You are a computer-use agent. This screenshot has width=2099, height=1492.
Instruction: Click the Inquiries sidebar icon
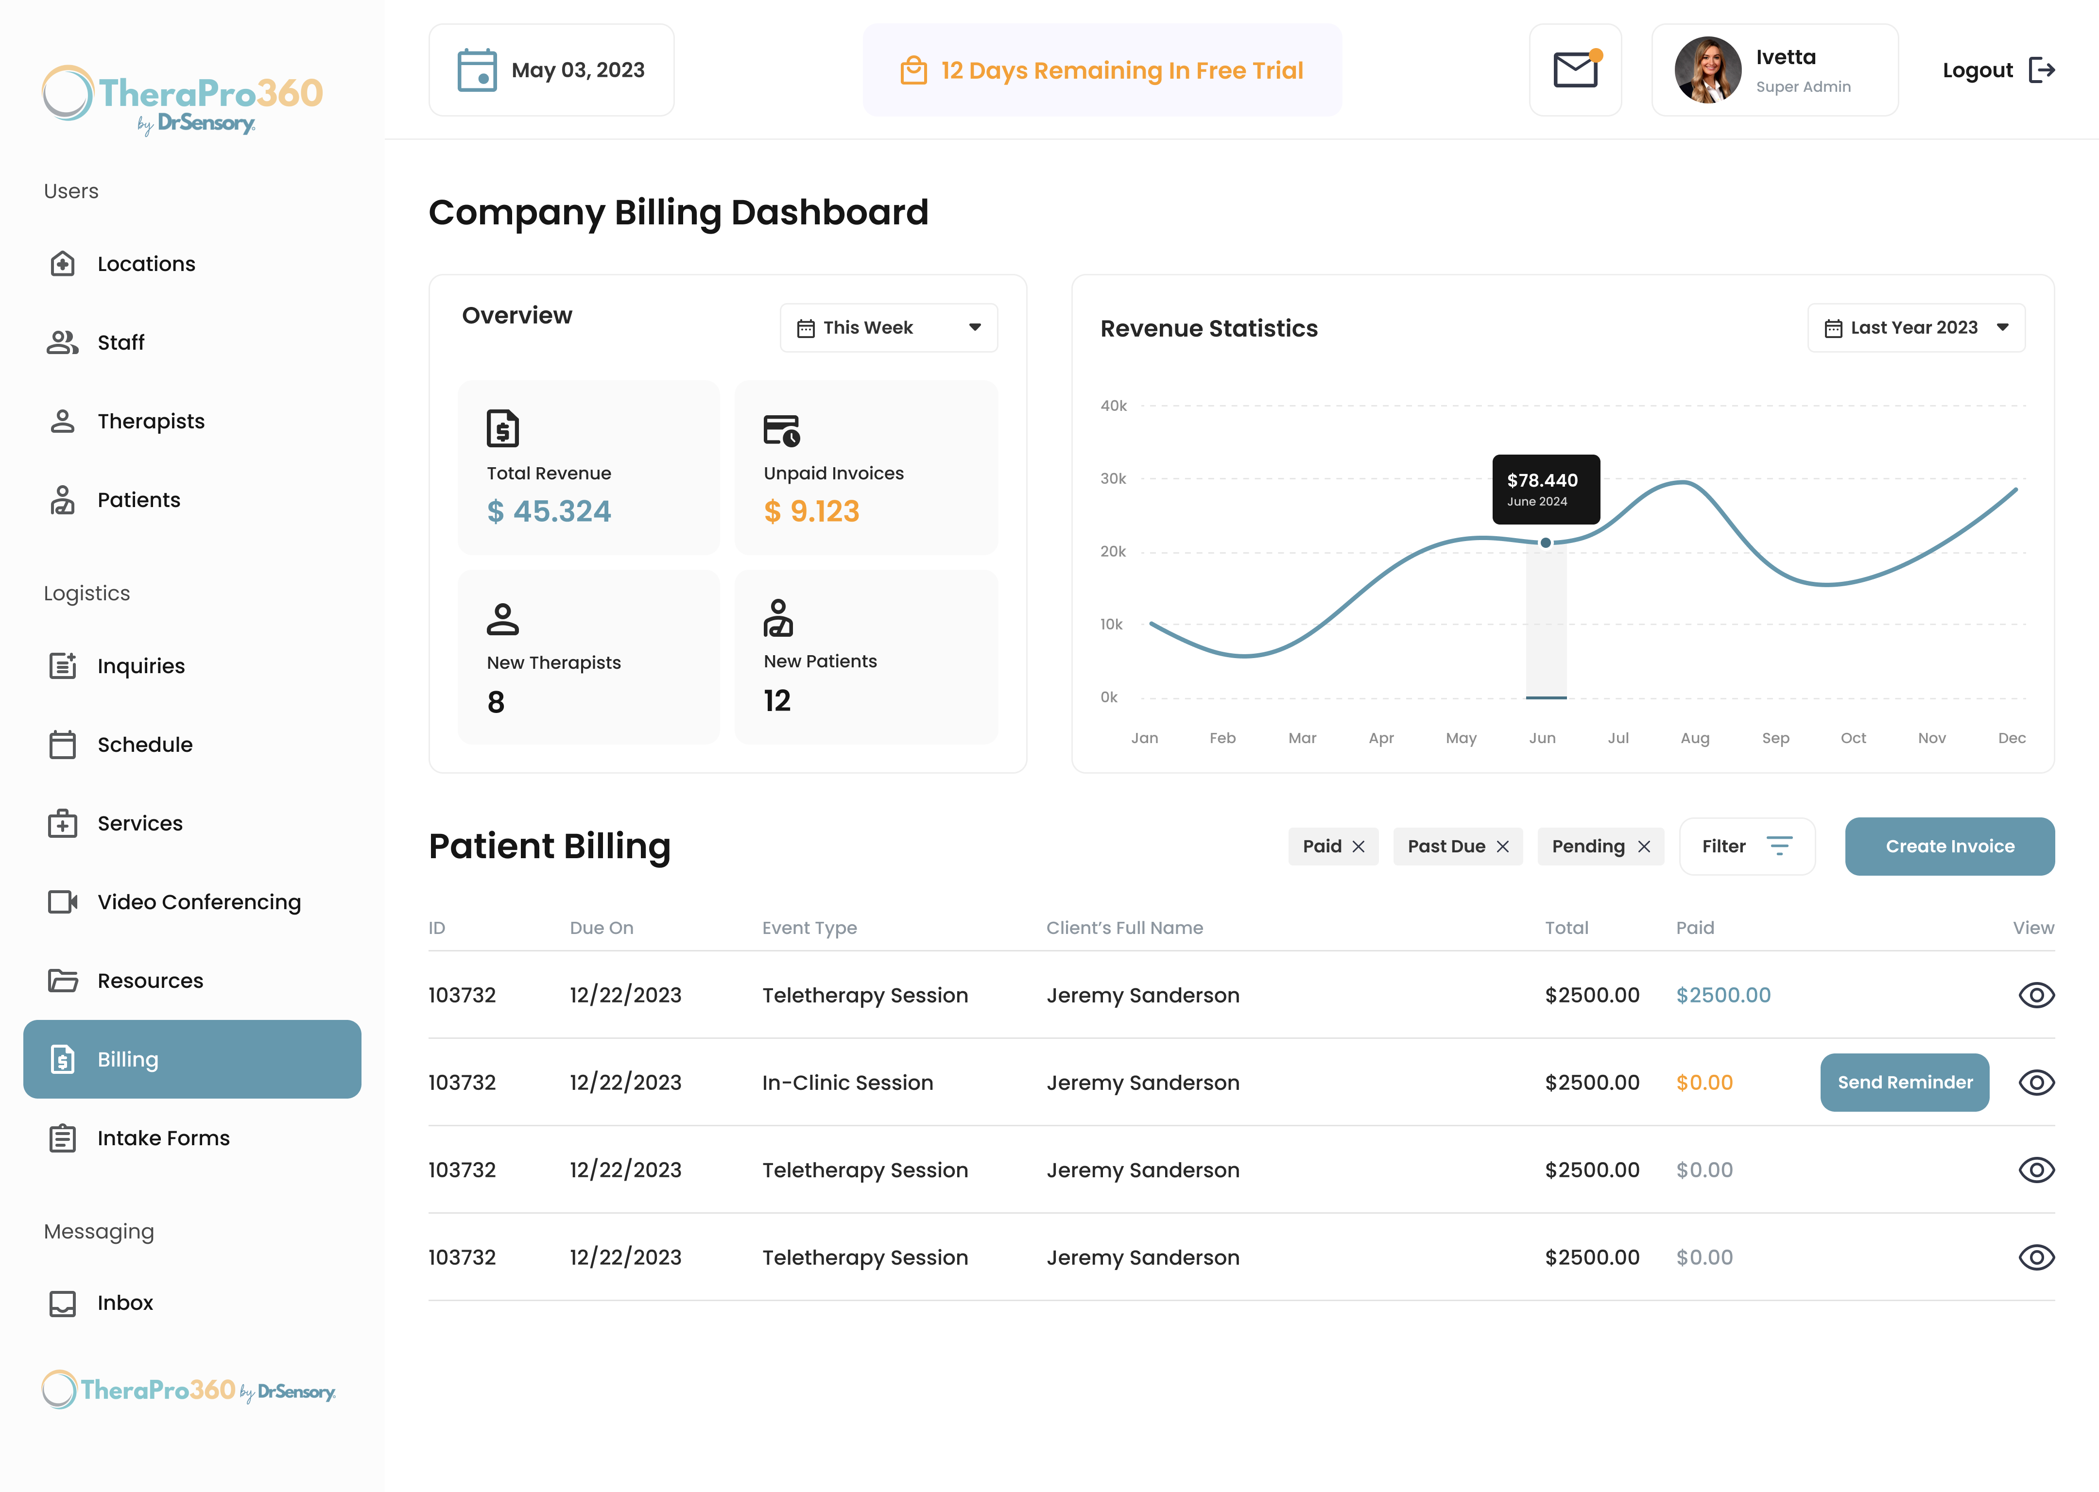(63, 665)
